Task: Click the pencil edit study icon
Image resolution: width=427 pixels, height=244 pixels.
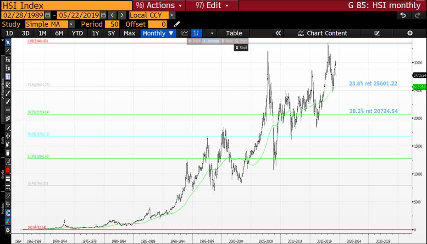Action: pos(177,24)
